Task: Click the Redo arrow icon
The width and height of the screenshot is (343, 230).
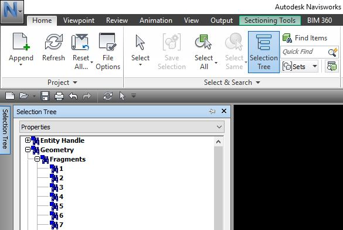Action: [x=87, y=96]
